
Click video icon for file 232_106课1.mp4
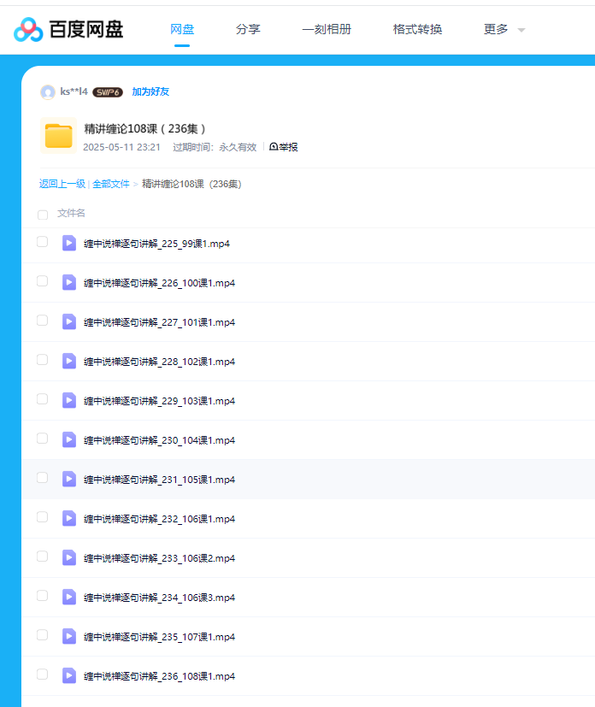point(69,518)
